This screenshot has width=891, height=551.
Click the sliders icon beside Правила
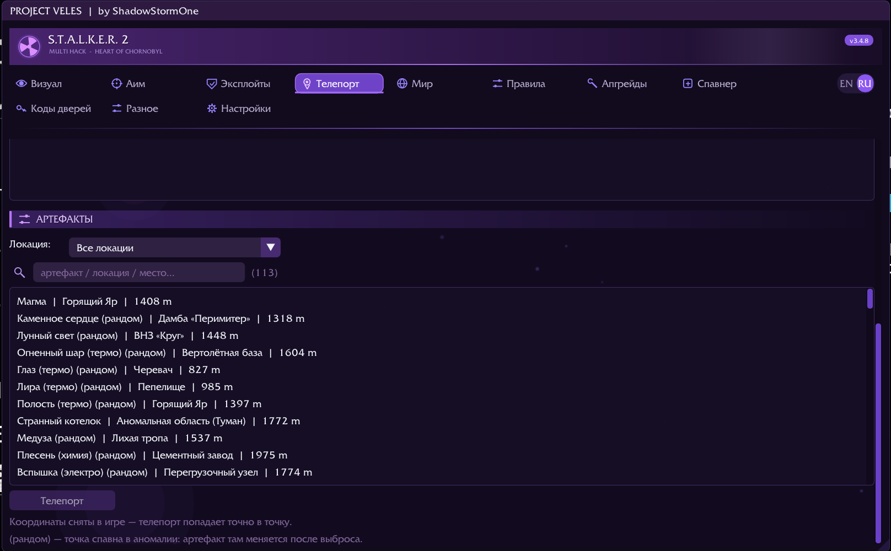[497, 84]
